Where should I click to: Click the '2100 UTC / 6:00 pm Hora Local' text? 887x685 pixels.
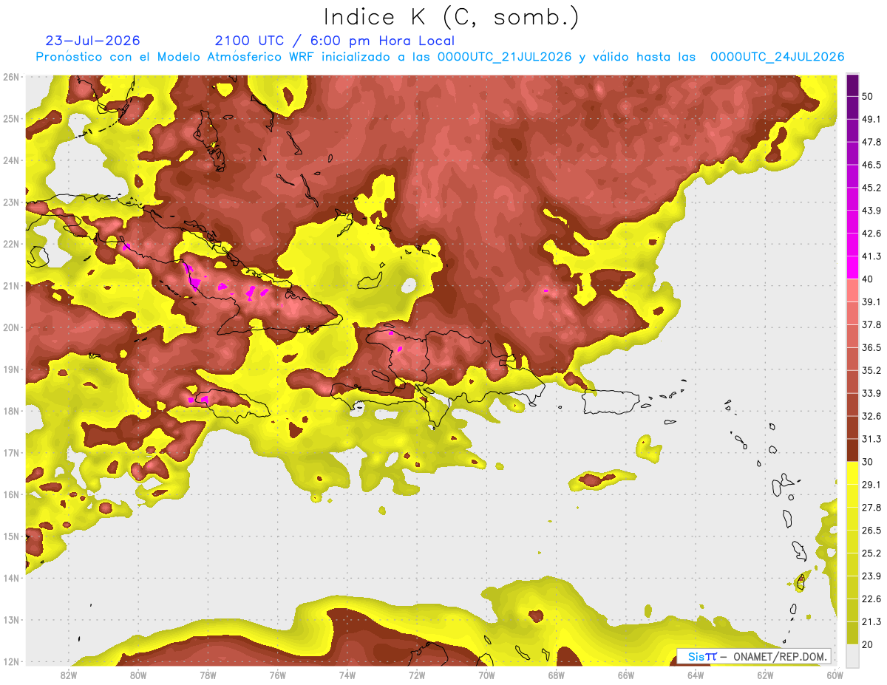[x=334, y=41]
